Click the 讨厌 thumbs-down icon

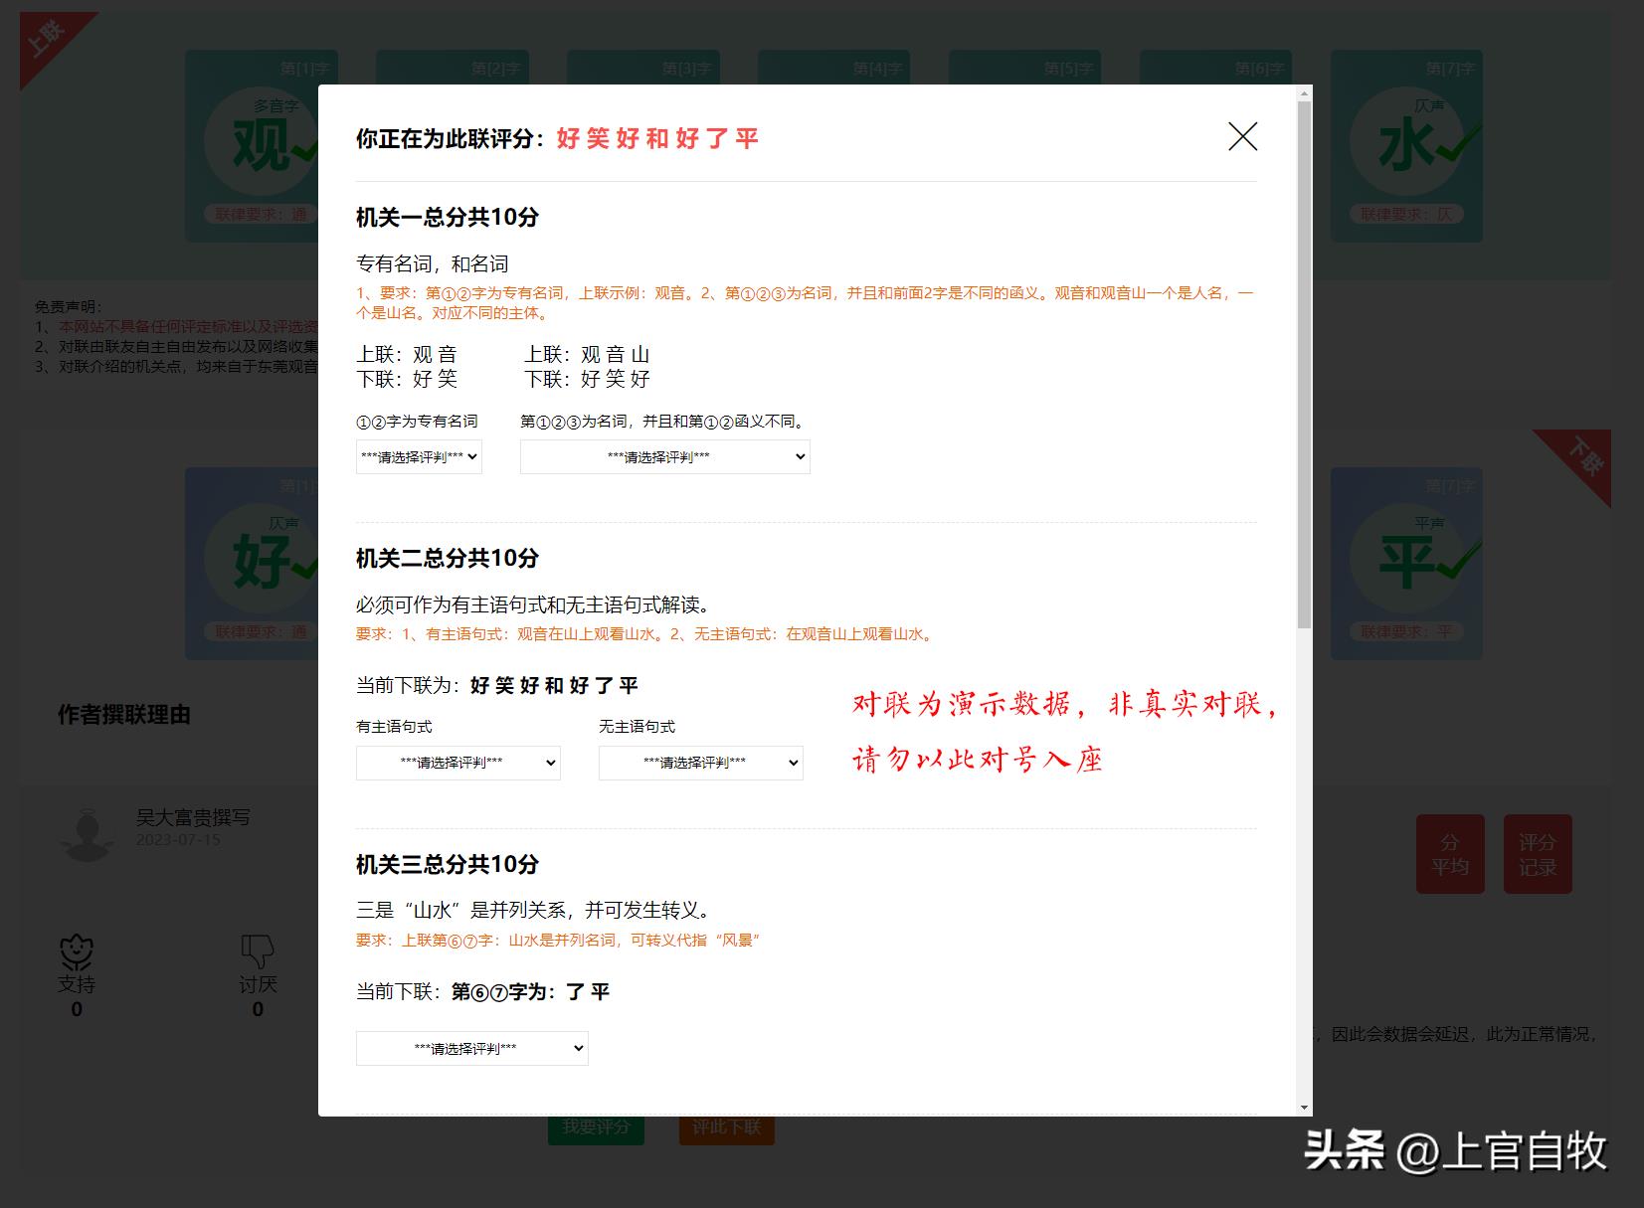258,952
